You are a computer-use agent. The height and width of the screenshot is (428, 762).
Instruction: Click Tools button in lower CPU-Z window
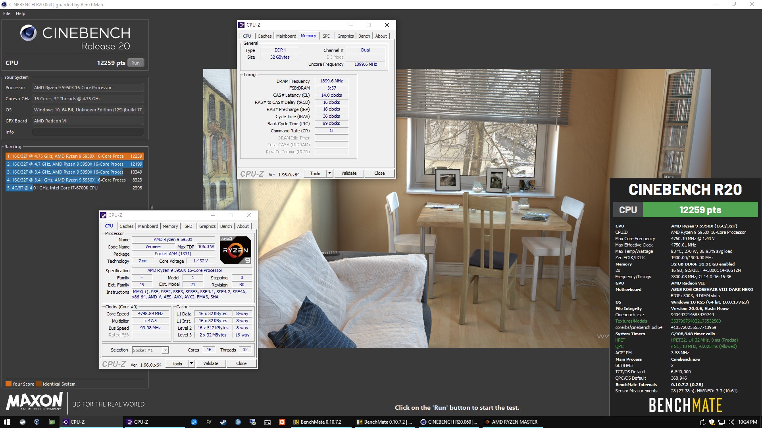(177, 363)
